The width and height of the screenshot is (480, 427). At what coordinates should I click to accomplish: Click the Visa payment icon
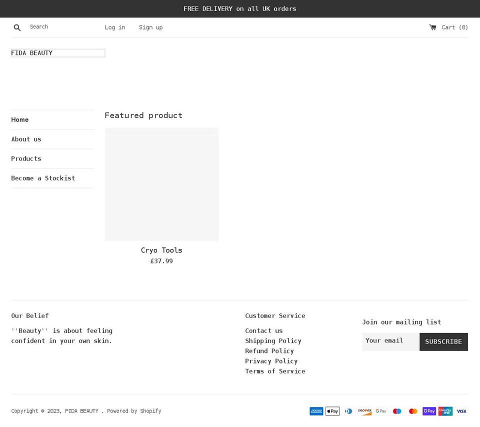click(461, 411)
